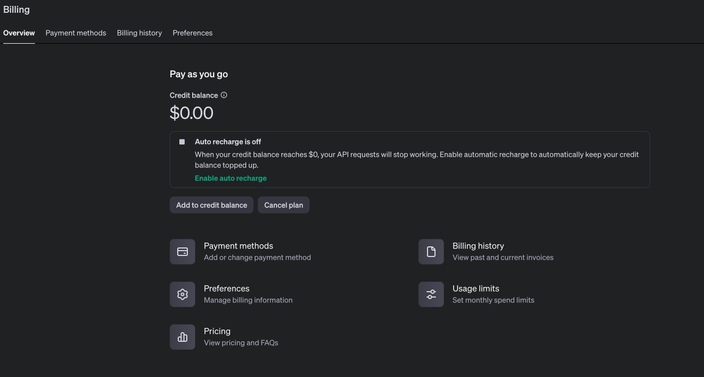
Task: Open the Billing history tab
Action: [x=139, y=33]
